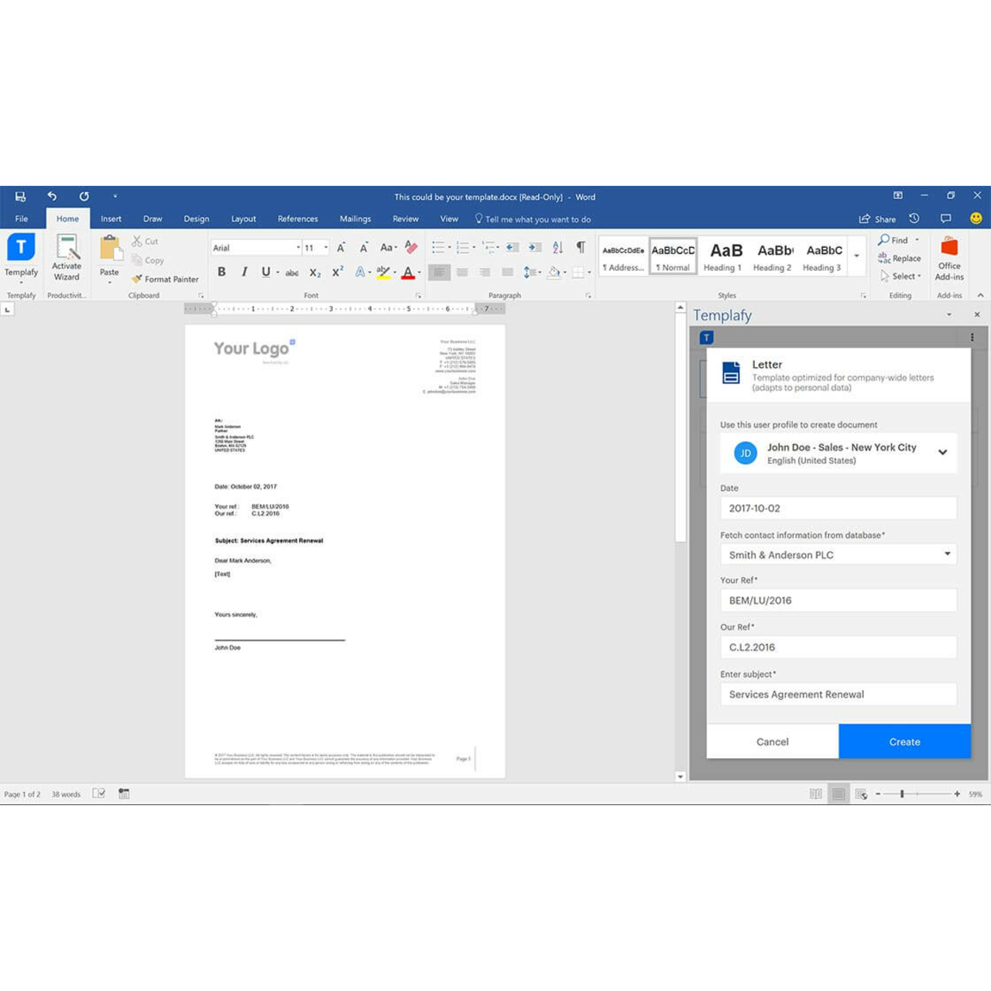991x991 pixels.
Task: Expand the user profile John Doe dropdown
Action: tap(942, 453)
